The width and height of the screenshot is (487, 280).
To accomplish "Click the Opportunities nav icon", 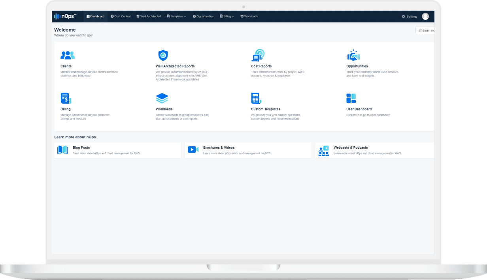I will [x=194, y=17].
